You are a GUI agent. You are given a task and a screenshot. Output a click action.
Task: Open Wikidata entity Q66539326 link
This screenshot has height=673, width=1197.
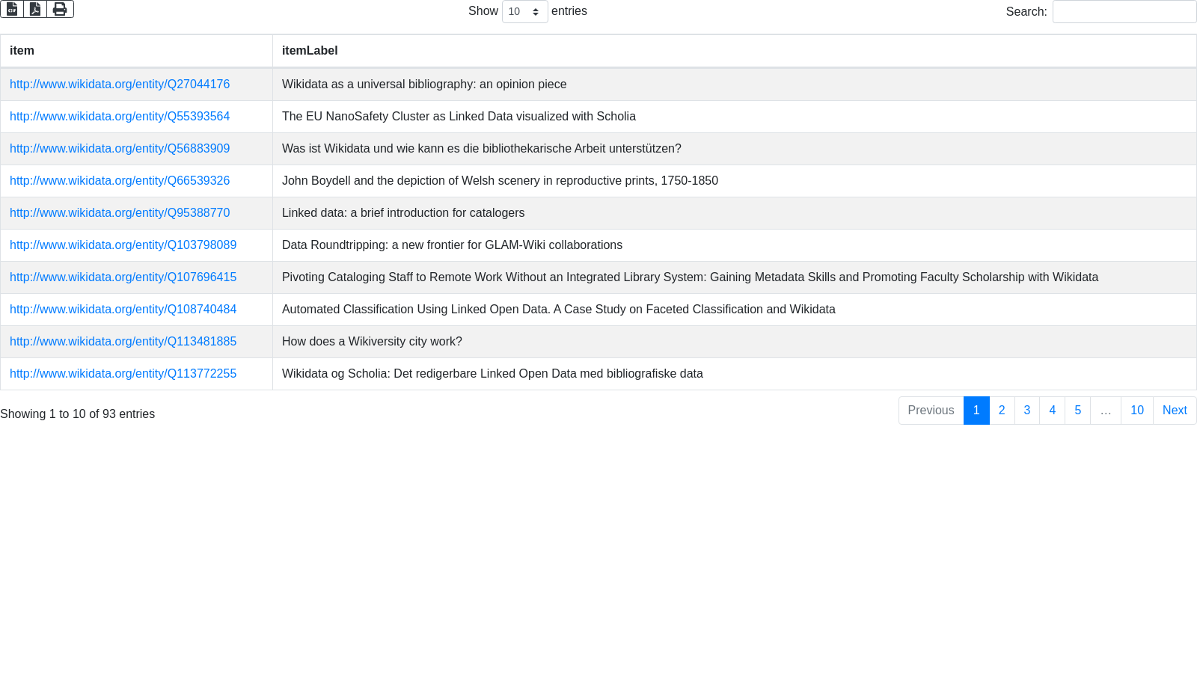[120, 181]
